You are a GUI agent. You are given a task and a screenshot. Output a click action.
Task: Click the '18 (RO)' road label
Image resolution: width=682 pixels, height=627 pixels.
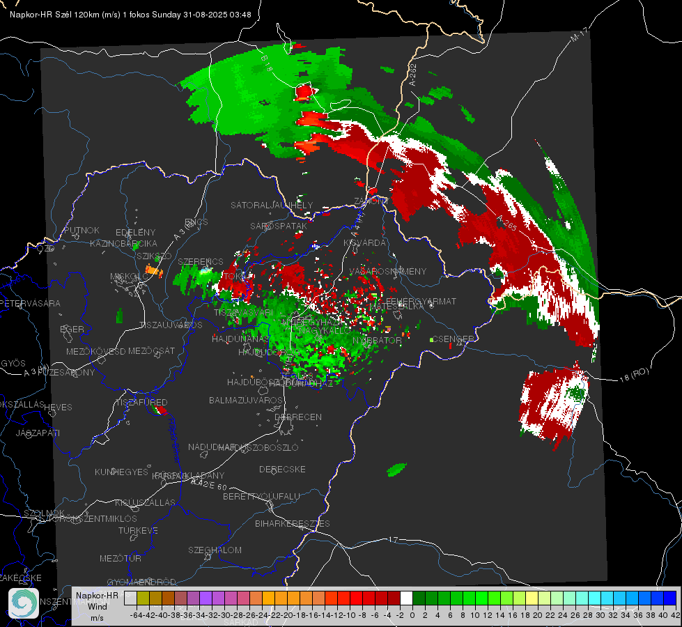coord(634,375)
